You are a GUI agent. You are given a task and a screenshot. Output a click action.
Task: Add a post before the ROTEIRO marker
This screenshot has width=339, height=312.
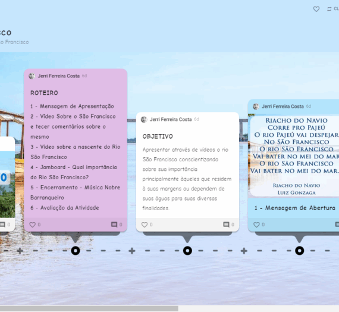pos(20,251)
